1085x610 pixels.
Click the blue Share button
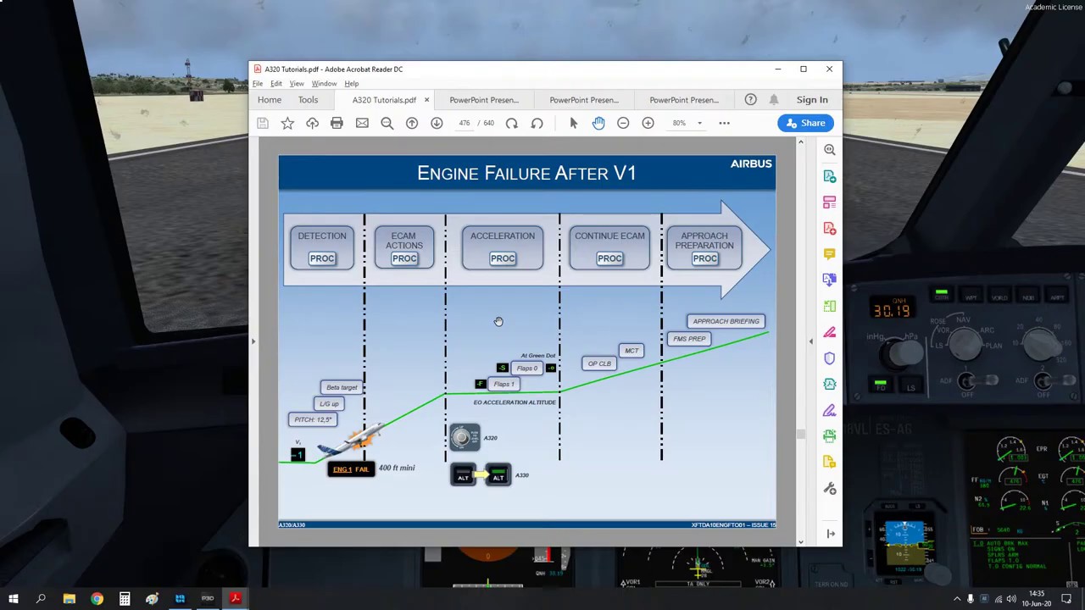click(805, 123)
